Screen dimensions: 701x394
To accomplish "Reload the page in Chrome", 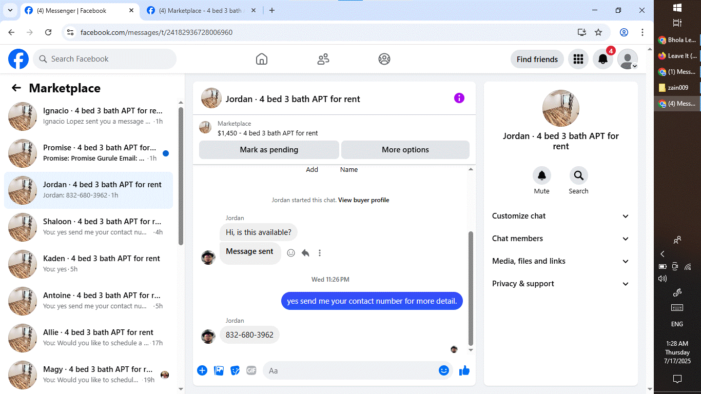I will click(48, 32).
